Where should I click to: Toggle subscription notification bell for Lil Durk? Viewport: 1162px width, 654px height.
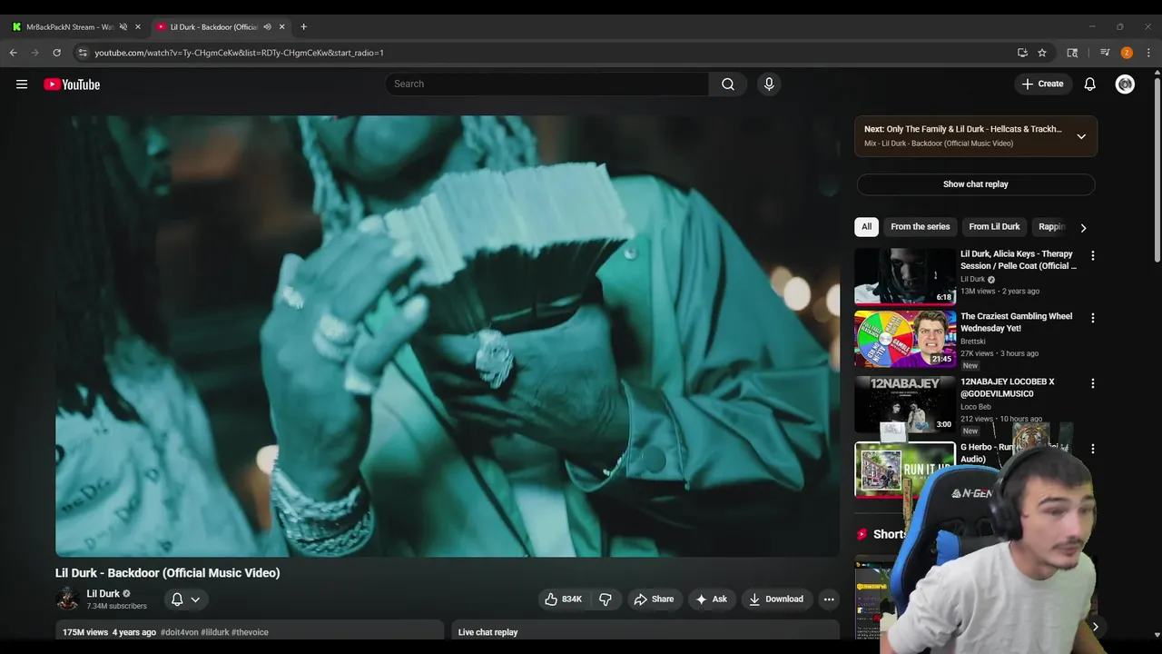click(177, 599)
